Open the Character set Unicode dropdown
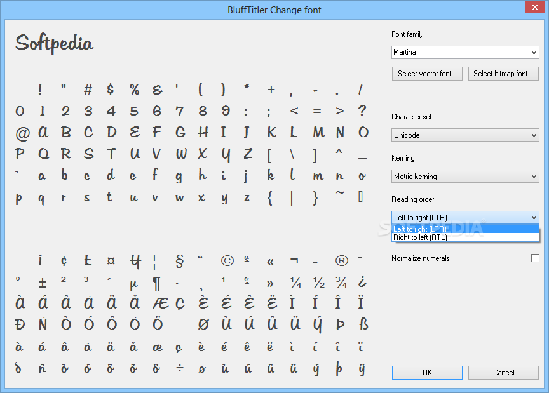Image resolution: width=549 pixels, height=393 pixels. click(465, 135)
